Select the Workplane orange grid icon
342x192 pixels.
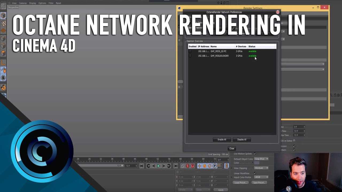click(3, 31)
